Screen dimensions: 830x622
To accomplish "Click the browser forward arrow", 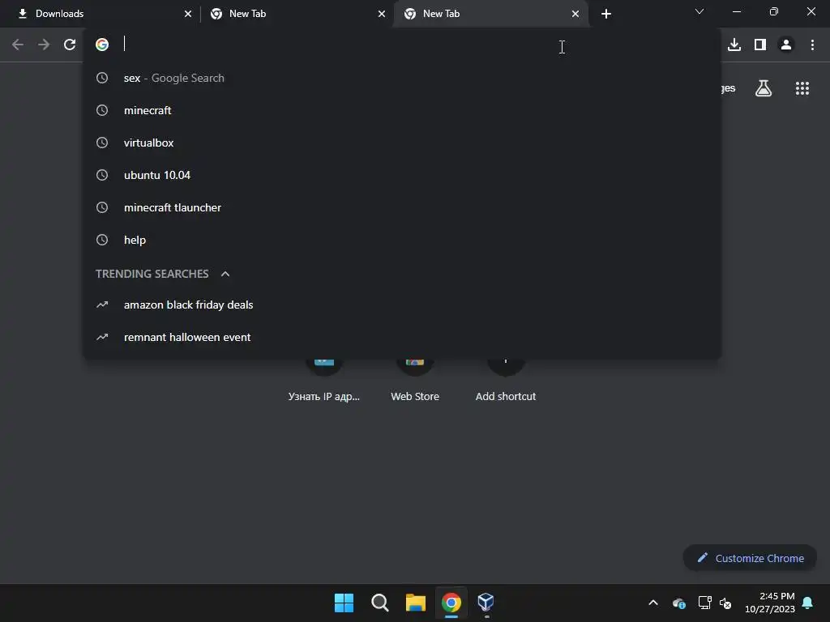I will point(44,45).
